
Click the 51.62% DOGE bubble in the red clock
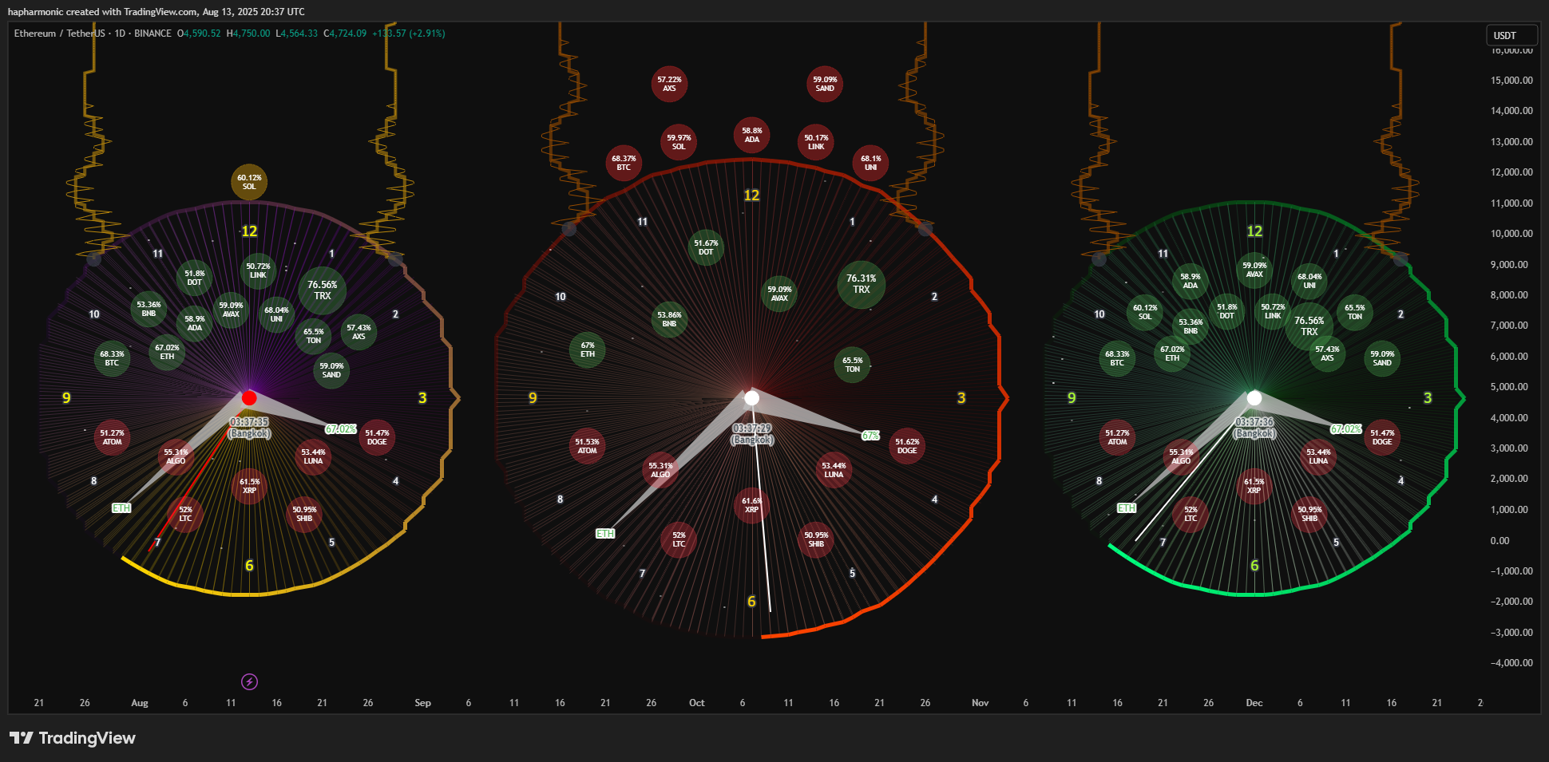pos(907,446)
